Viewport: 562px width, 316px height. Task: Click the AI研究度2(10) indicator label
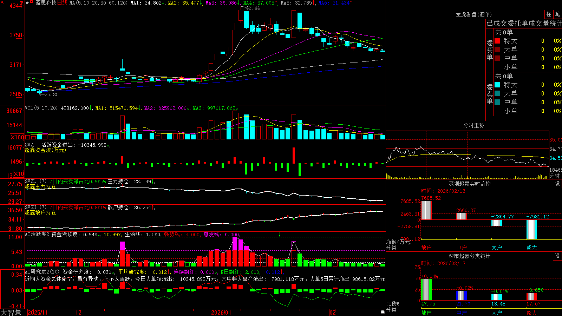click(42, 272)
